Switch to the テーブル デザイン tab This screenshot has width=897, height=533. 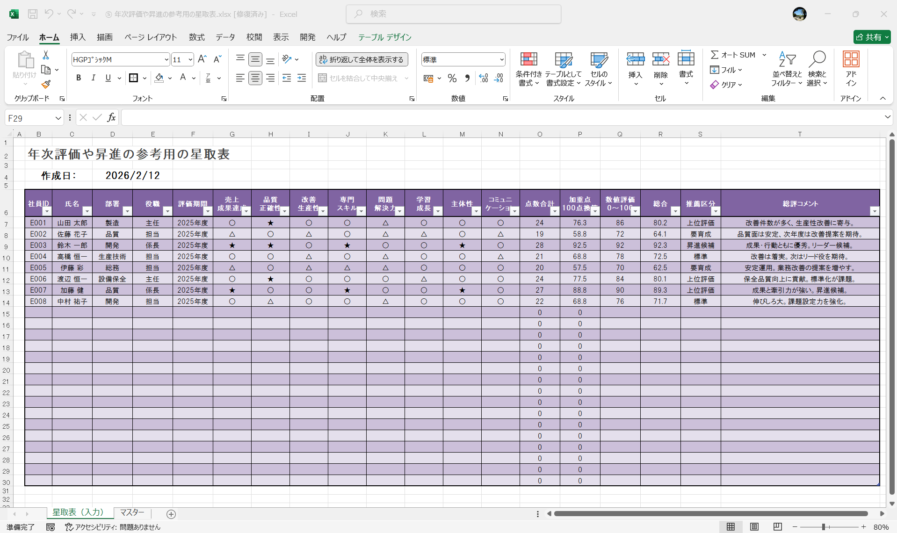[385, 37]
